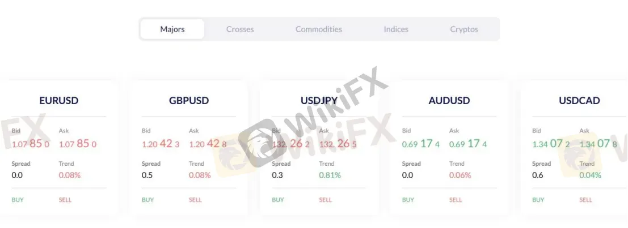Viewport: 628px width, 228px height.
Task: Select the GBPUSD card heading
Action: point(189,101)
